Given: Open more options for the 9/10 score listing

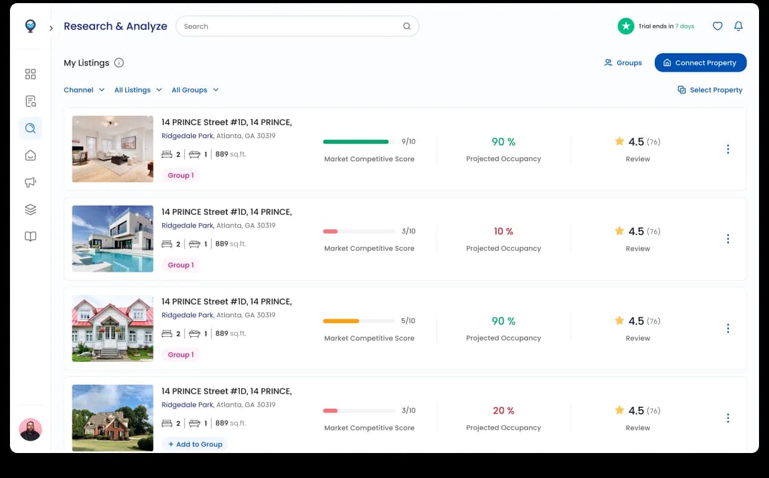Looking at the screenshot, I should [x=728, y=149].
